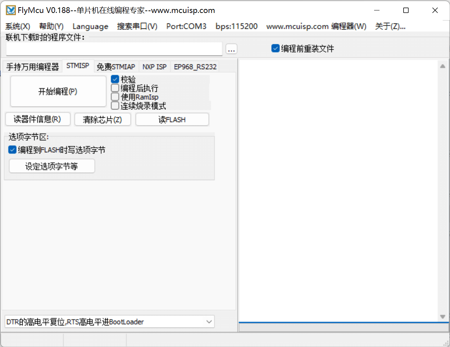Click the program file path input field
450x347 pixels.
coord(113,49)
